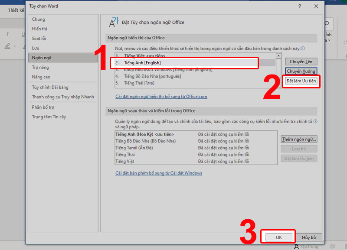Click OK to confirm options

[x=278, y=237]
